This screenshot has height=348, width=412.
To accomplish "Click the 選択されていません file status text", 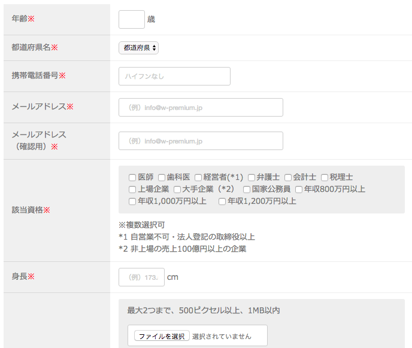I will click(222, 337).
